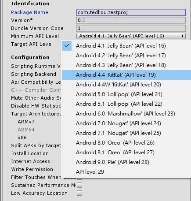
Task: Pick Android 6.0 'Marshmallow' (API level 23)
Action: pos(126,114)
